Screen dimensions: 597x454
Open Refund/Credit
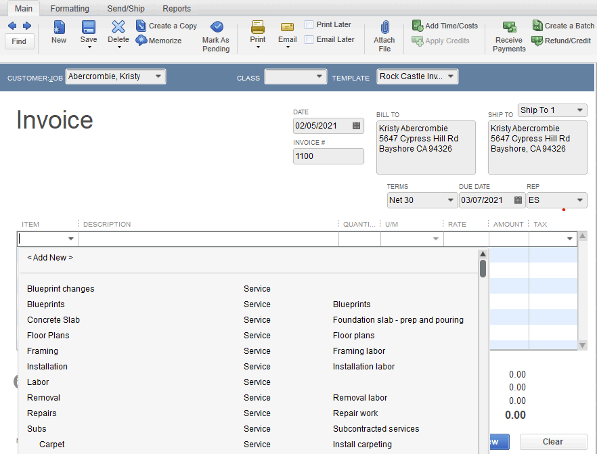point(561,41)
